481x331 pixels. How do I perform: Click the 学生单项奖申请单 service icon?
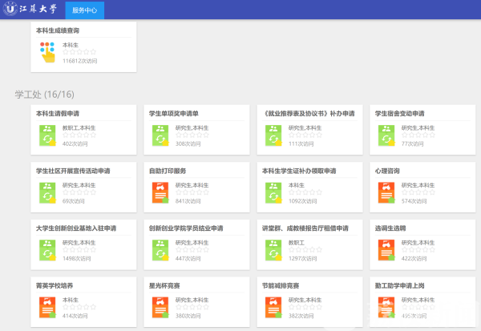coord(160,135)
